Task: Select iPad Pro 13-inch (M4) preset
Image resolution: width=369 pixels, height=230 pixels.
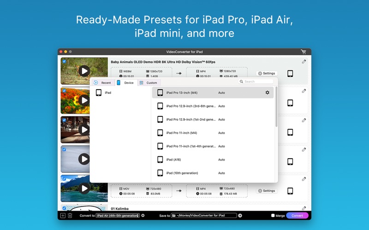Action: pos(213,92)
